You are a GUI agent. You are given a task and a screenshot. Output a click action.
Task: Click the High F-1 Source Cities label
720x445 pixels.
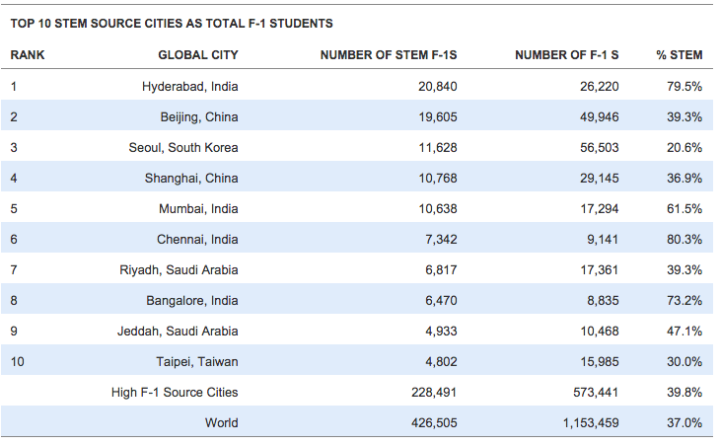[175, 393]
